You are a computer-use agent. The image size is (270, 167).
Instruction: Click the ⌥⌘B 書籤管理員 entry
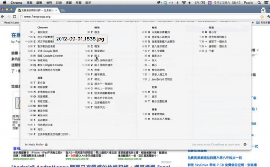[153, 114]
